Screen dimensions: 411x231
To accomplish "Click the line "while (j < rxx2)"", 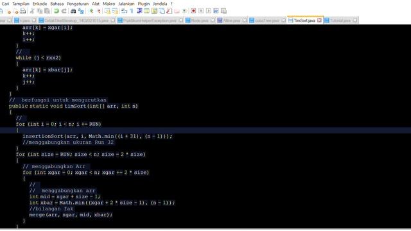I will pyautogui.click(x=39, y=58).
